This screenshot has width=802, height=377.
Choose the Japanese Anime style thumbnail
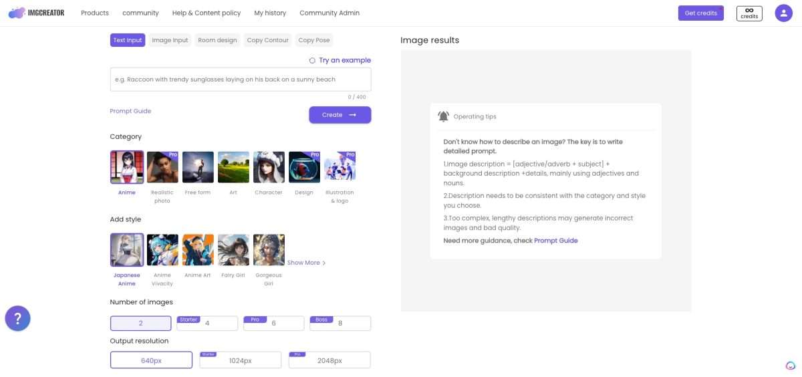tap(127, 250)
